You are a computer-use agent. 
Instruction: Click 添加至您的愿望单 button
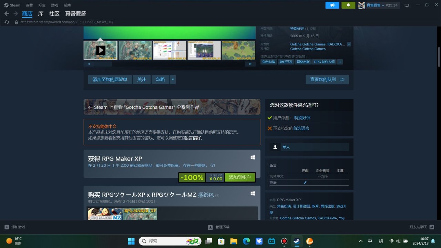coord(110,80)
